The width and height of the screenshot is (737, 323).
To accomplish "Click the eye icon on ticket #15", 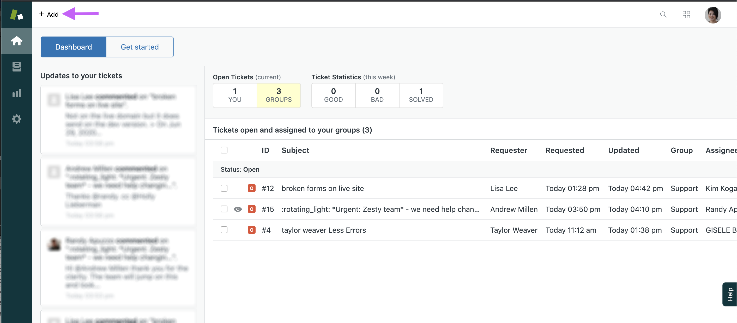I will (238, 209).
